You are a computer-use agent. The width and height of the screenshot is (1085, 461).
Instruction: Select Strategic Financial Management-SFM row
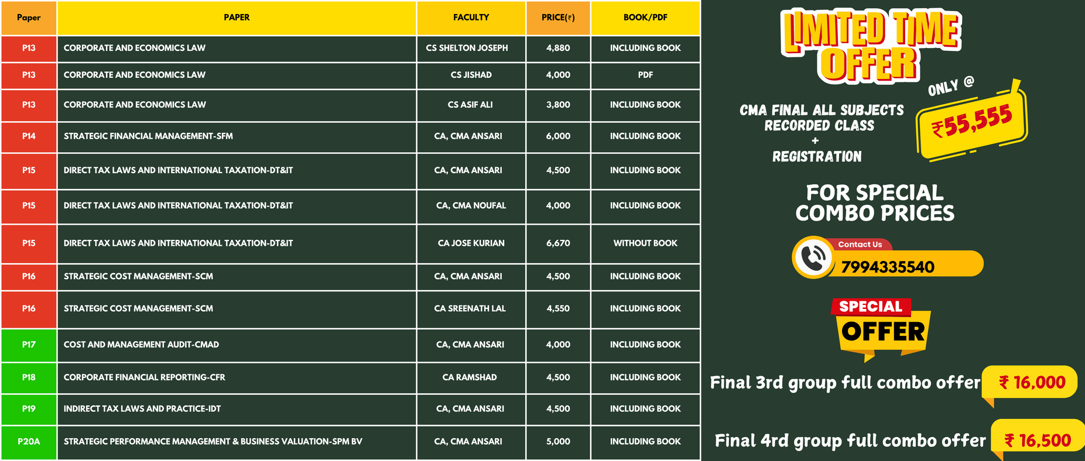(x=350, y=137)
